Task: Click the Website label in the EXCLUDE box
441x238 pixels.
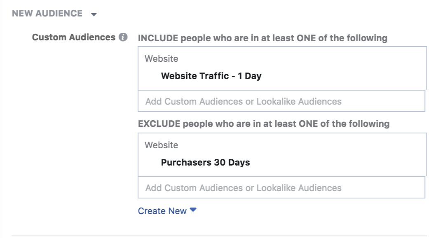Action: coord(162,145)
